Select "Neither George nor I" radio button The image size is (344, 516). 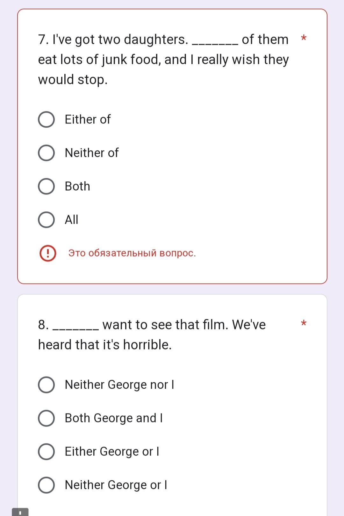click(46, 385)
